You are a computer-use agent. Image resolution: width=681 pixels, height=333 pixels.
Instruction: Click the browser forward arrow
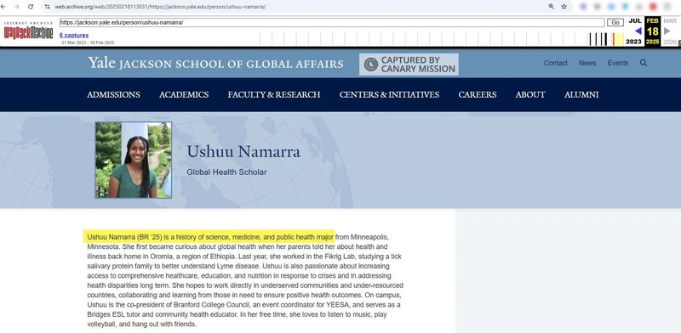click(x=16, y=7)
